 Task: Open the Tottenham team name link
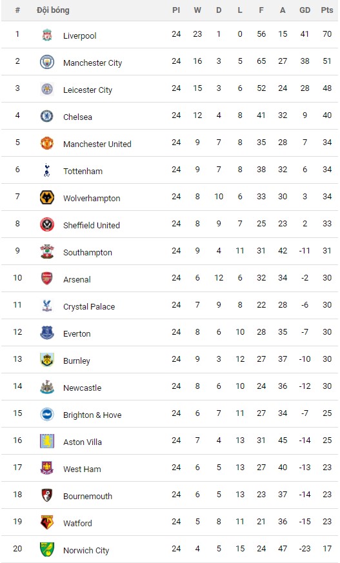pos(83,171)
